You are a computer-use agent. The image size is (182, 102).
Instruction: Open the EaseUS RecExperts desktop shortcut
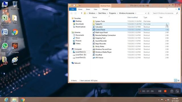15,48
